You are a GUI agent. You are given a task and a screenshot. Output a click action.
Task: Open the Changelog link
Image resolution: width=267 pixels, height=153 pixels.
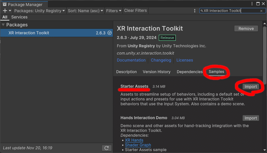(x=161, y=60)
